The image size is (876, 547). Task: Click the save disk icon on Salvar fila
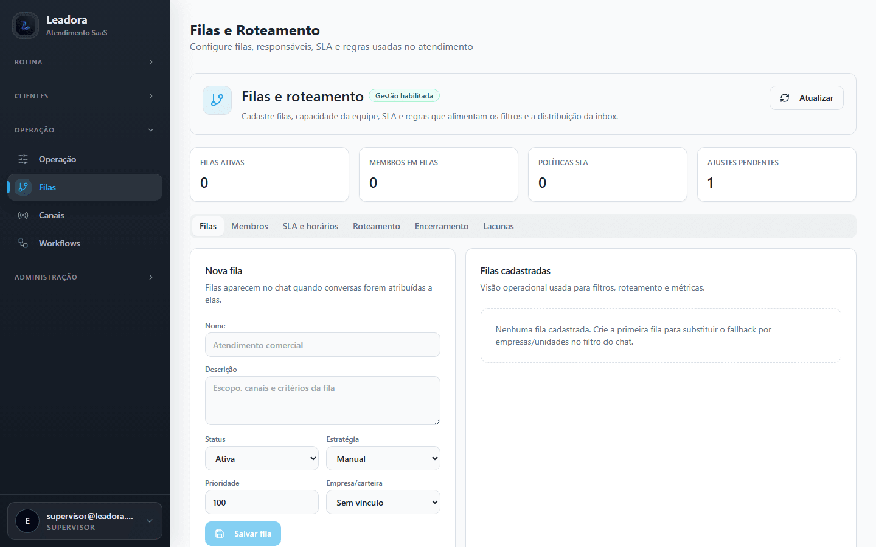220,534
